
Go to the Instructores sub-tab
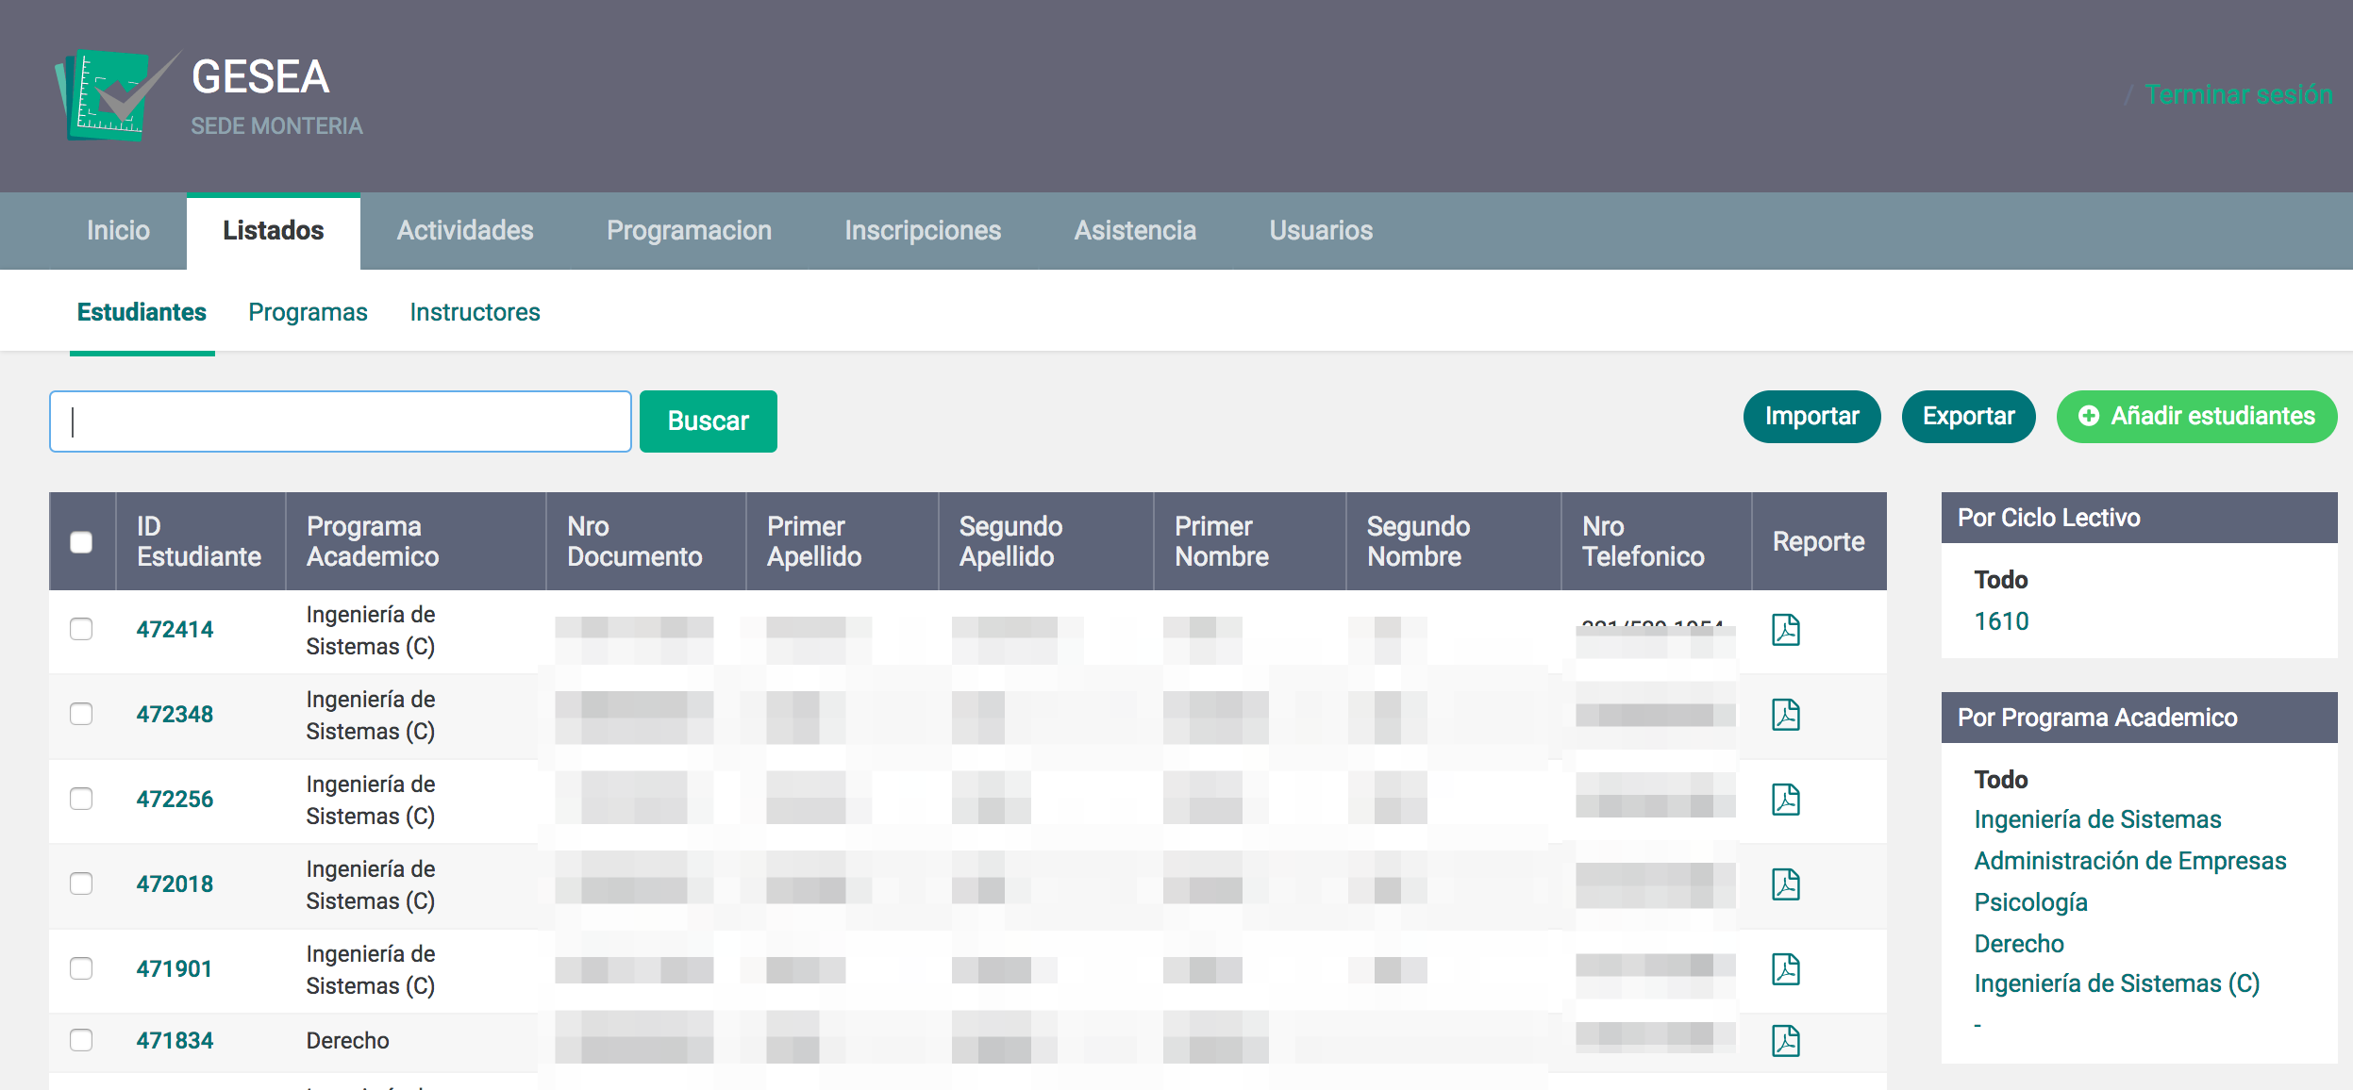tap(475, 312)
